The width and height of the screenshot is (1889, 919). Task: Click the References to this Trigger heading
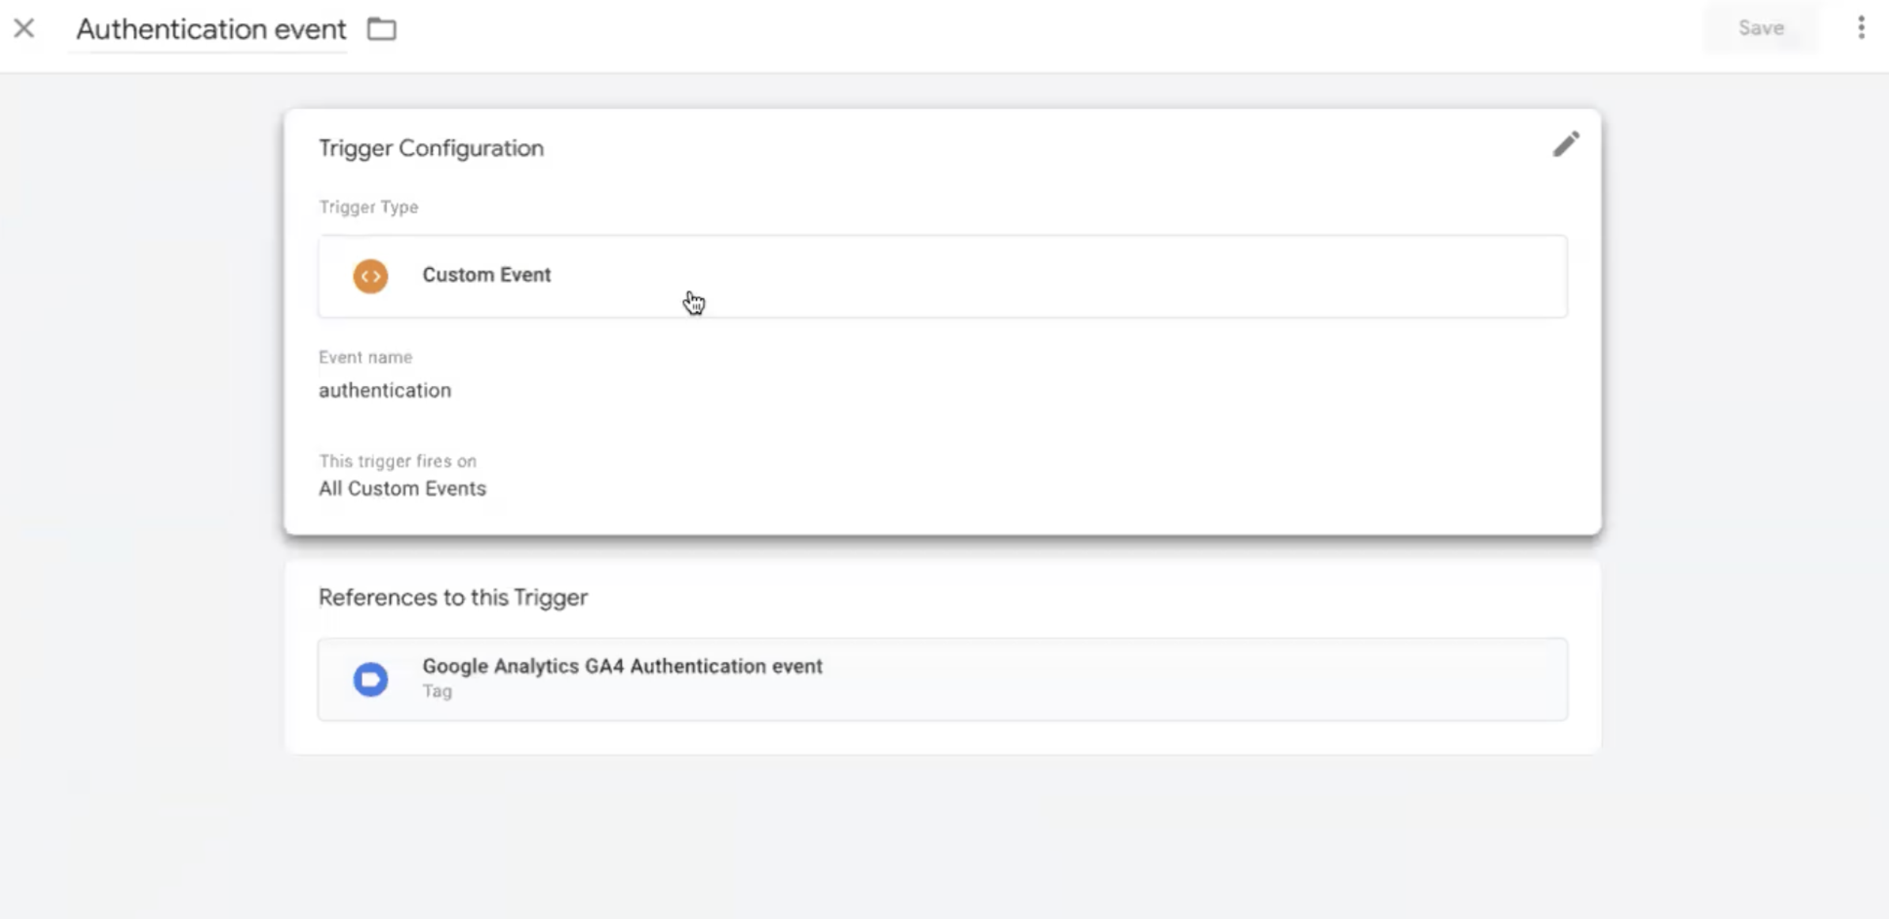(452, 597)
